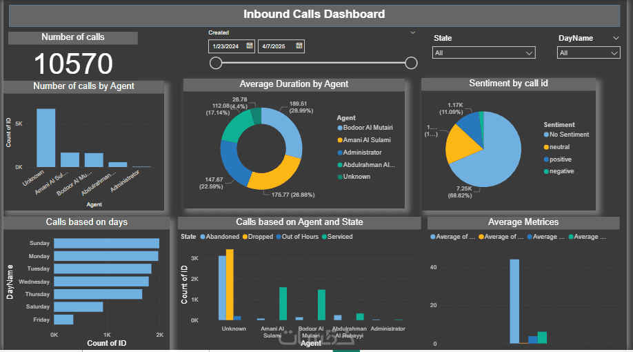Open the start date calendar picker icon
This screenshot has width=633, height=352.
(x=250, y=46)
